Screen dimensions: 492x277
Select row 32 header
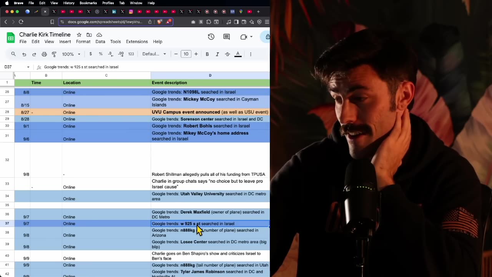coord(7,160)
